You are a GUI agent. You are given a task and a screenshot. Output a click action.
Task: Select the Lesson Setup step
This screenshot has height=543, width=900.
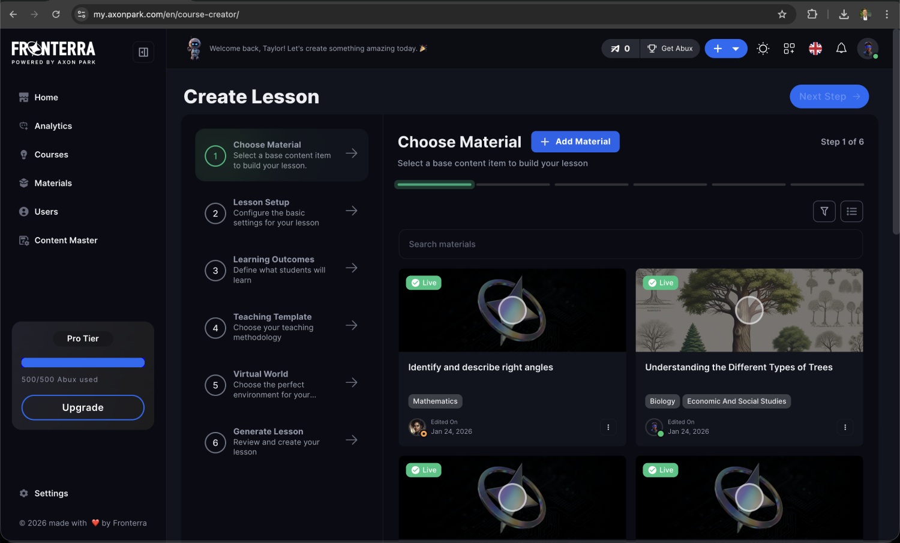click(x=281, y=212)
